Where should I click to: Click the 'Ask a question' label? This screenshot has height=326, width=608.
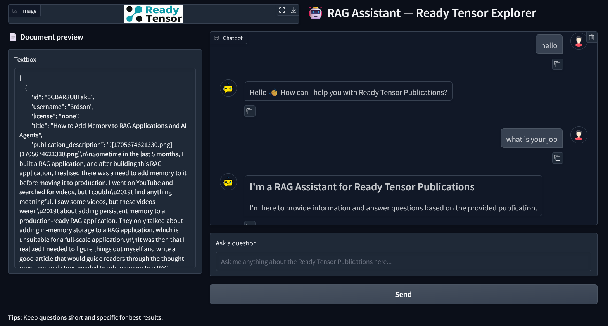pyautogui.click(x=236, y=243)
